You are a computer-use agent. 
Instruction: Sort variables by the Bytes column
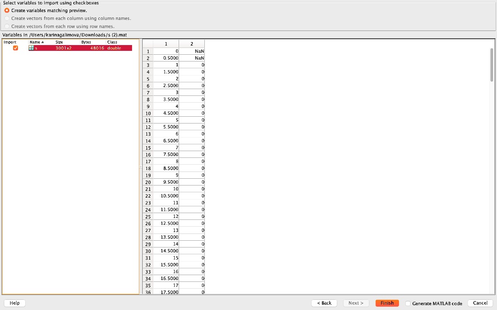85,42
